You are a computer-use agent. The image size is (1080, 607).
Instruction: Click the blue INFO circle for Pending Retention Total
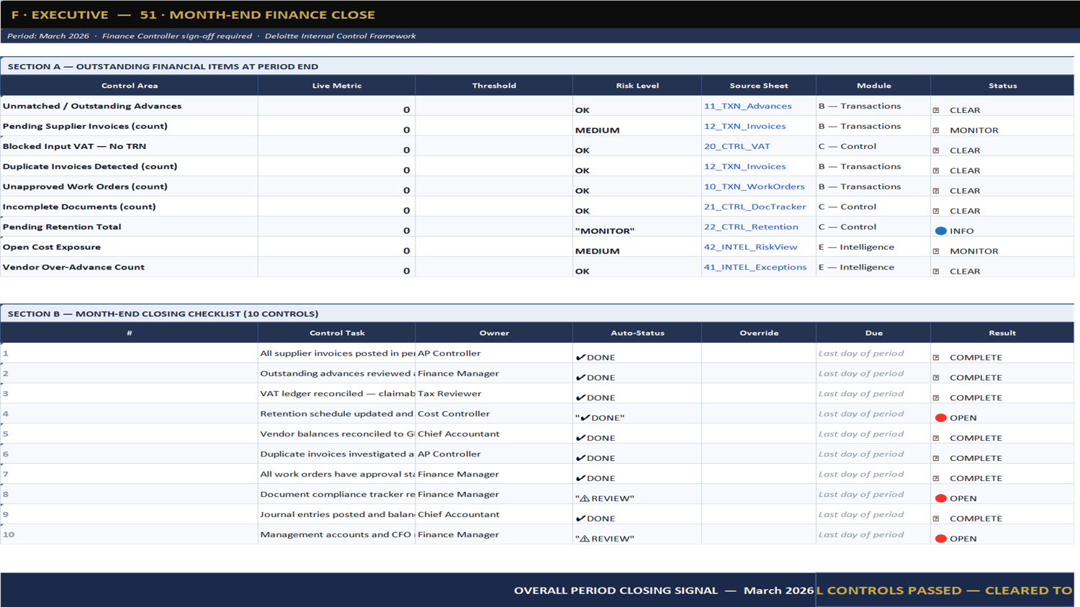click(x=940, y=231)
